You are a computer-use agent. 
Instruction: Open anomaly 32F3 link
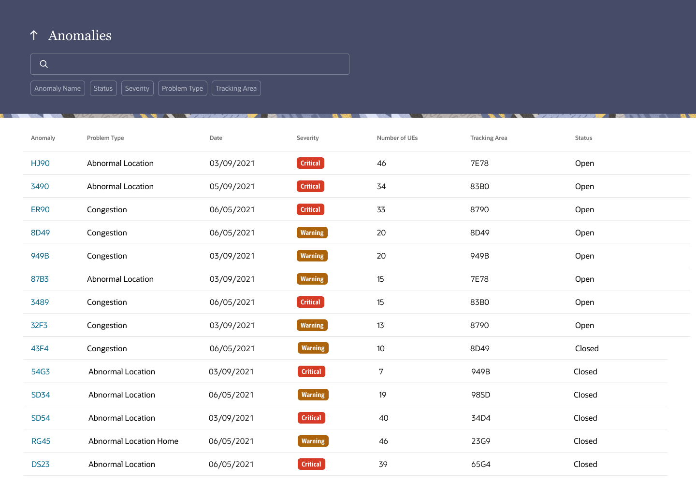click(39, 325)
